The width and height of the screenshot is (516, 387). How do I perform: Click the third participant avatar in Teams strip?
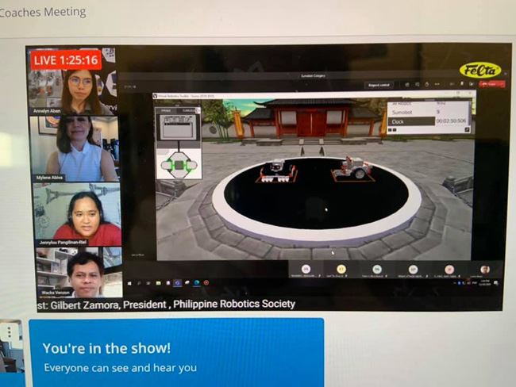(377, 270)
